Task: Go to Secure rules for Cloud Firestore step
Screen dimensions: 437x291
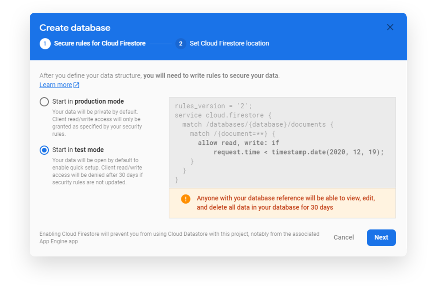Action: tap(100, 43)
